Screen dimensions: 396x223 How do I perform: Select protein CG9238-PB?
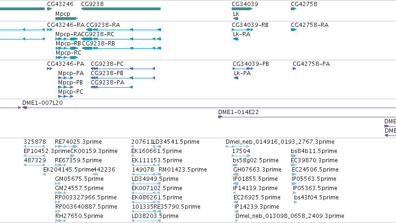(x=107, y=73)
